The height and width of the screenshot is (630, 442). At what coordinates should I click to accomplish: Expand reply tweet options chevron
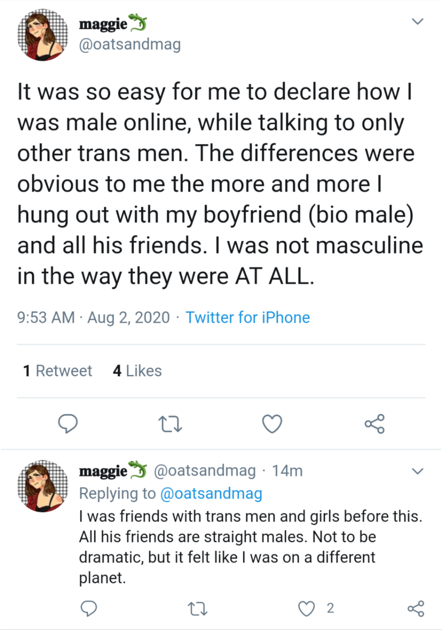click(418, 471)
